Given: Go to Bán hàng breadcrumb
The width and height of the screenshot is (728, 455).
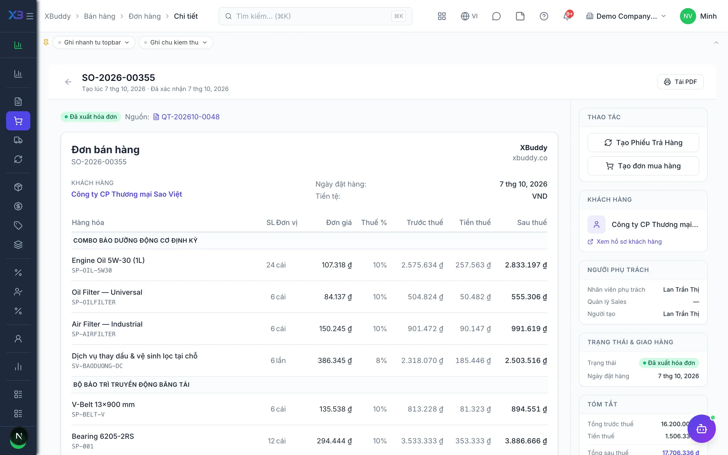Looking at the screenshot, I should pos(100,16).
